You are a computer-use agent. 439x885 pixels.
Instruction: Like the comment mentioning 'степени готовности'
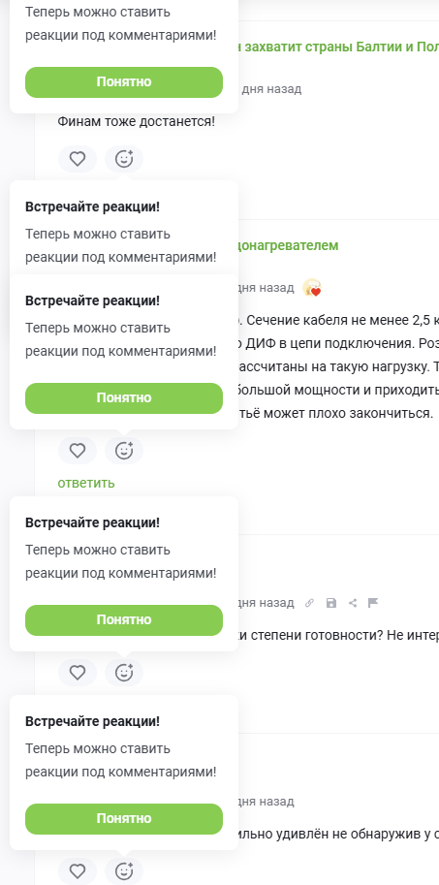(78, 672)
